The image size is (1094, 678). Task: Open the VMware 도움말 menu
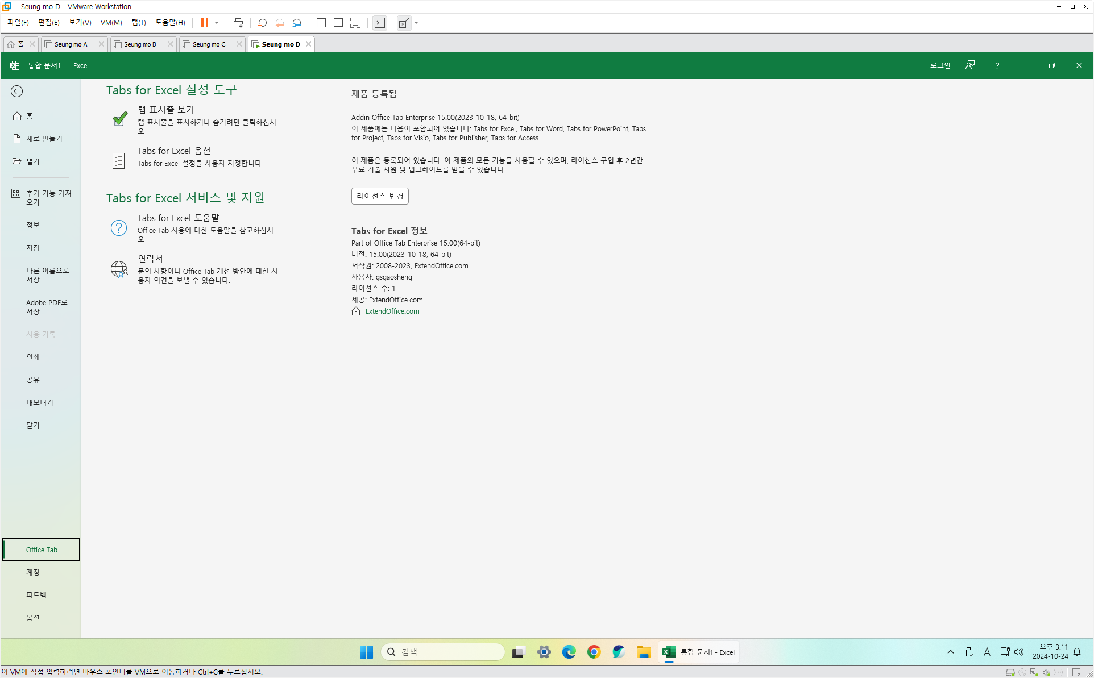click(170, 23)
